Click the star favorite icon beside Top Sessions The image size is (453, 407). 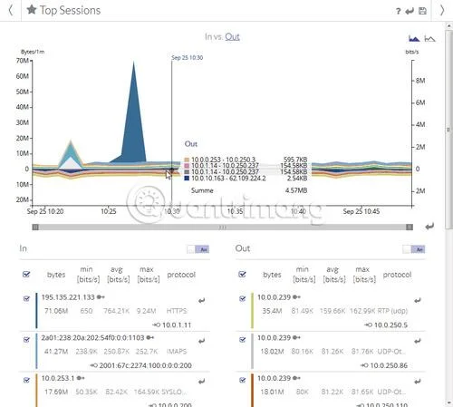pyautogui.click(x=32, y=10)
